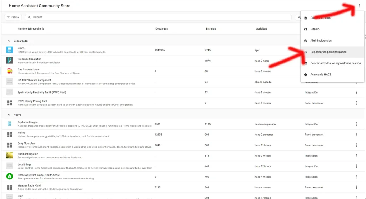The image size is (366, 199).
Task: Sort by Estrellas column header
Action: point(211,28)
